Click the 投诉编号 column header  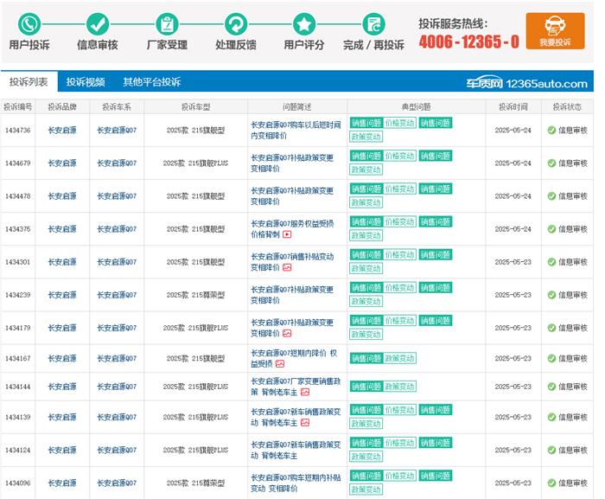click(18, 107)
